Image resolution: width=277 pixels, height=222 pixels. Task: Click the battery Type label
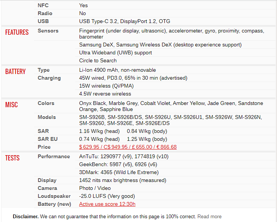[x=44, y=70]
